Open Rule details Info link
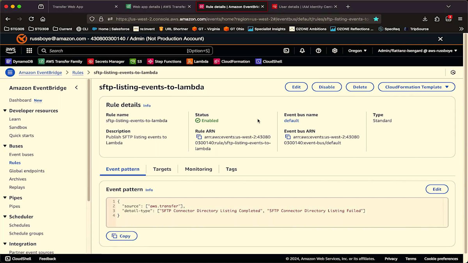Viewport: 468px width, 263px height. (147, 106)
